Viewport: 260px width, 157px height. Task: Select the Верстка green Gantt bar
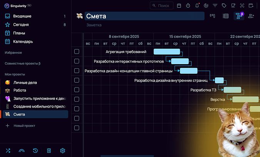245,99
